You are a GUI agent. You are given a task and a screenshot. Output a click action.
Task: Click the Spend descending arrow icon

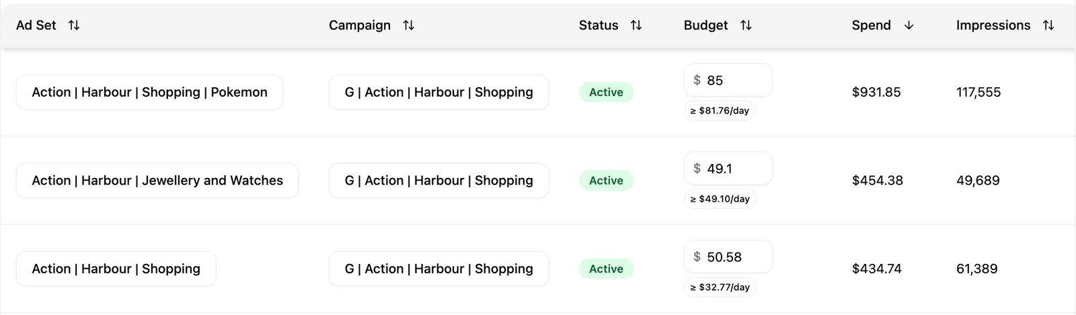point(909,26)
